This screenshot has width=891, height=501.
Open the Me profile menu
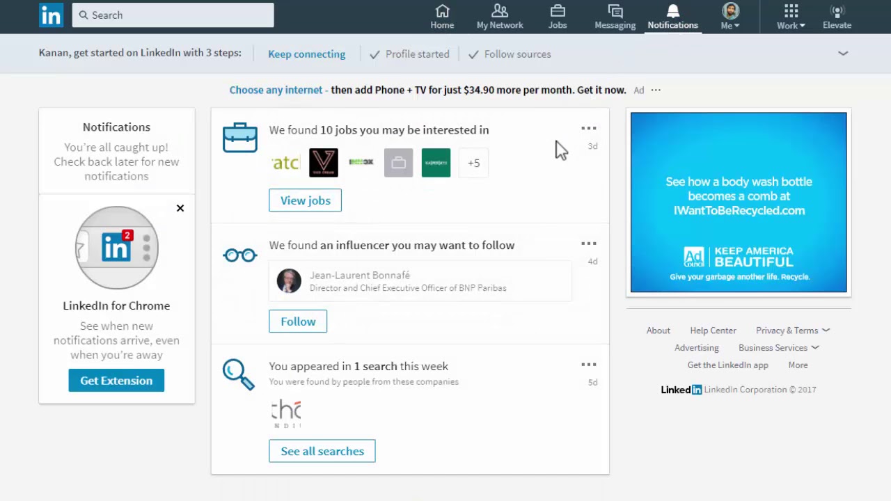coord(730,17)
